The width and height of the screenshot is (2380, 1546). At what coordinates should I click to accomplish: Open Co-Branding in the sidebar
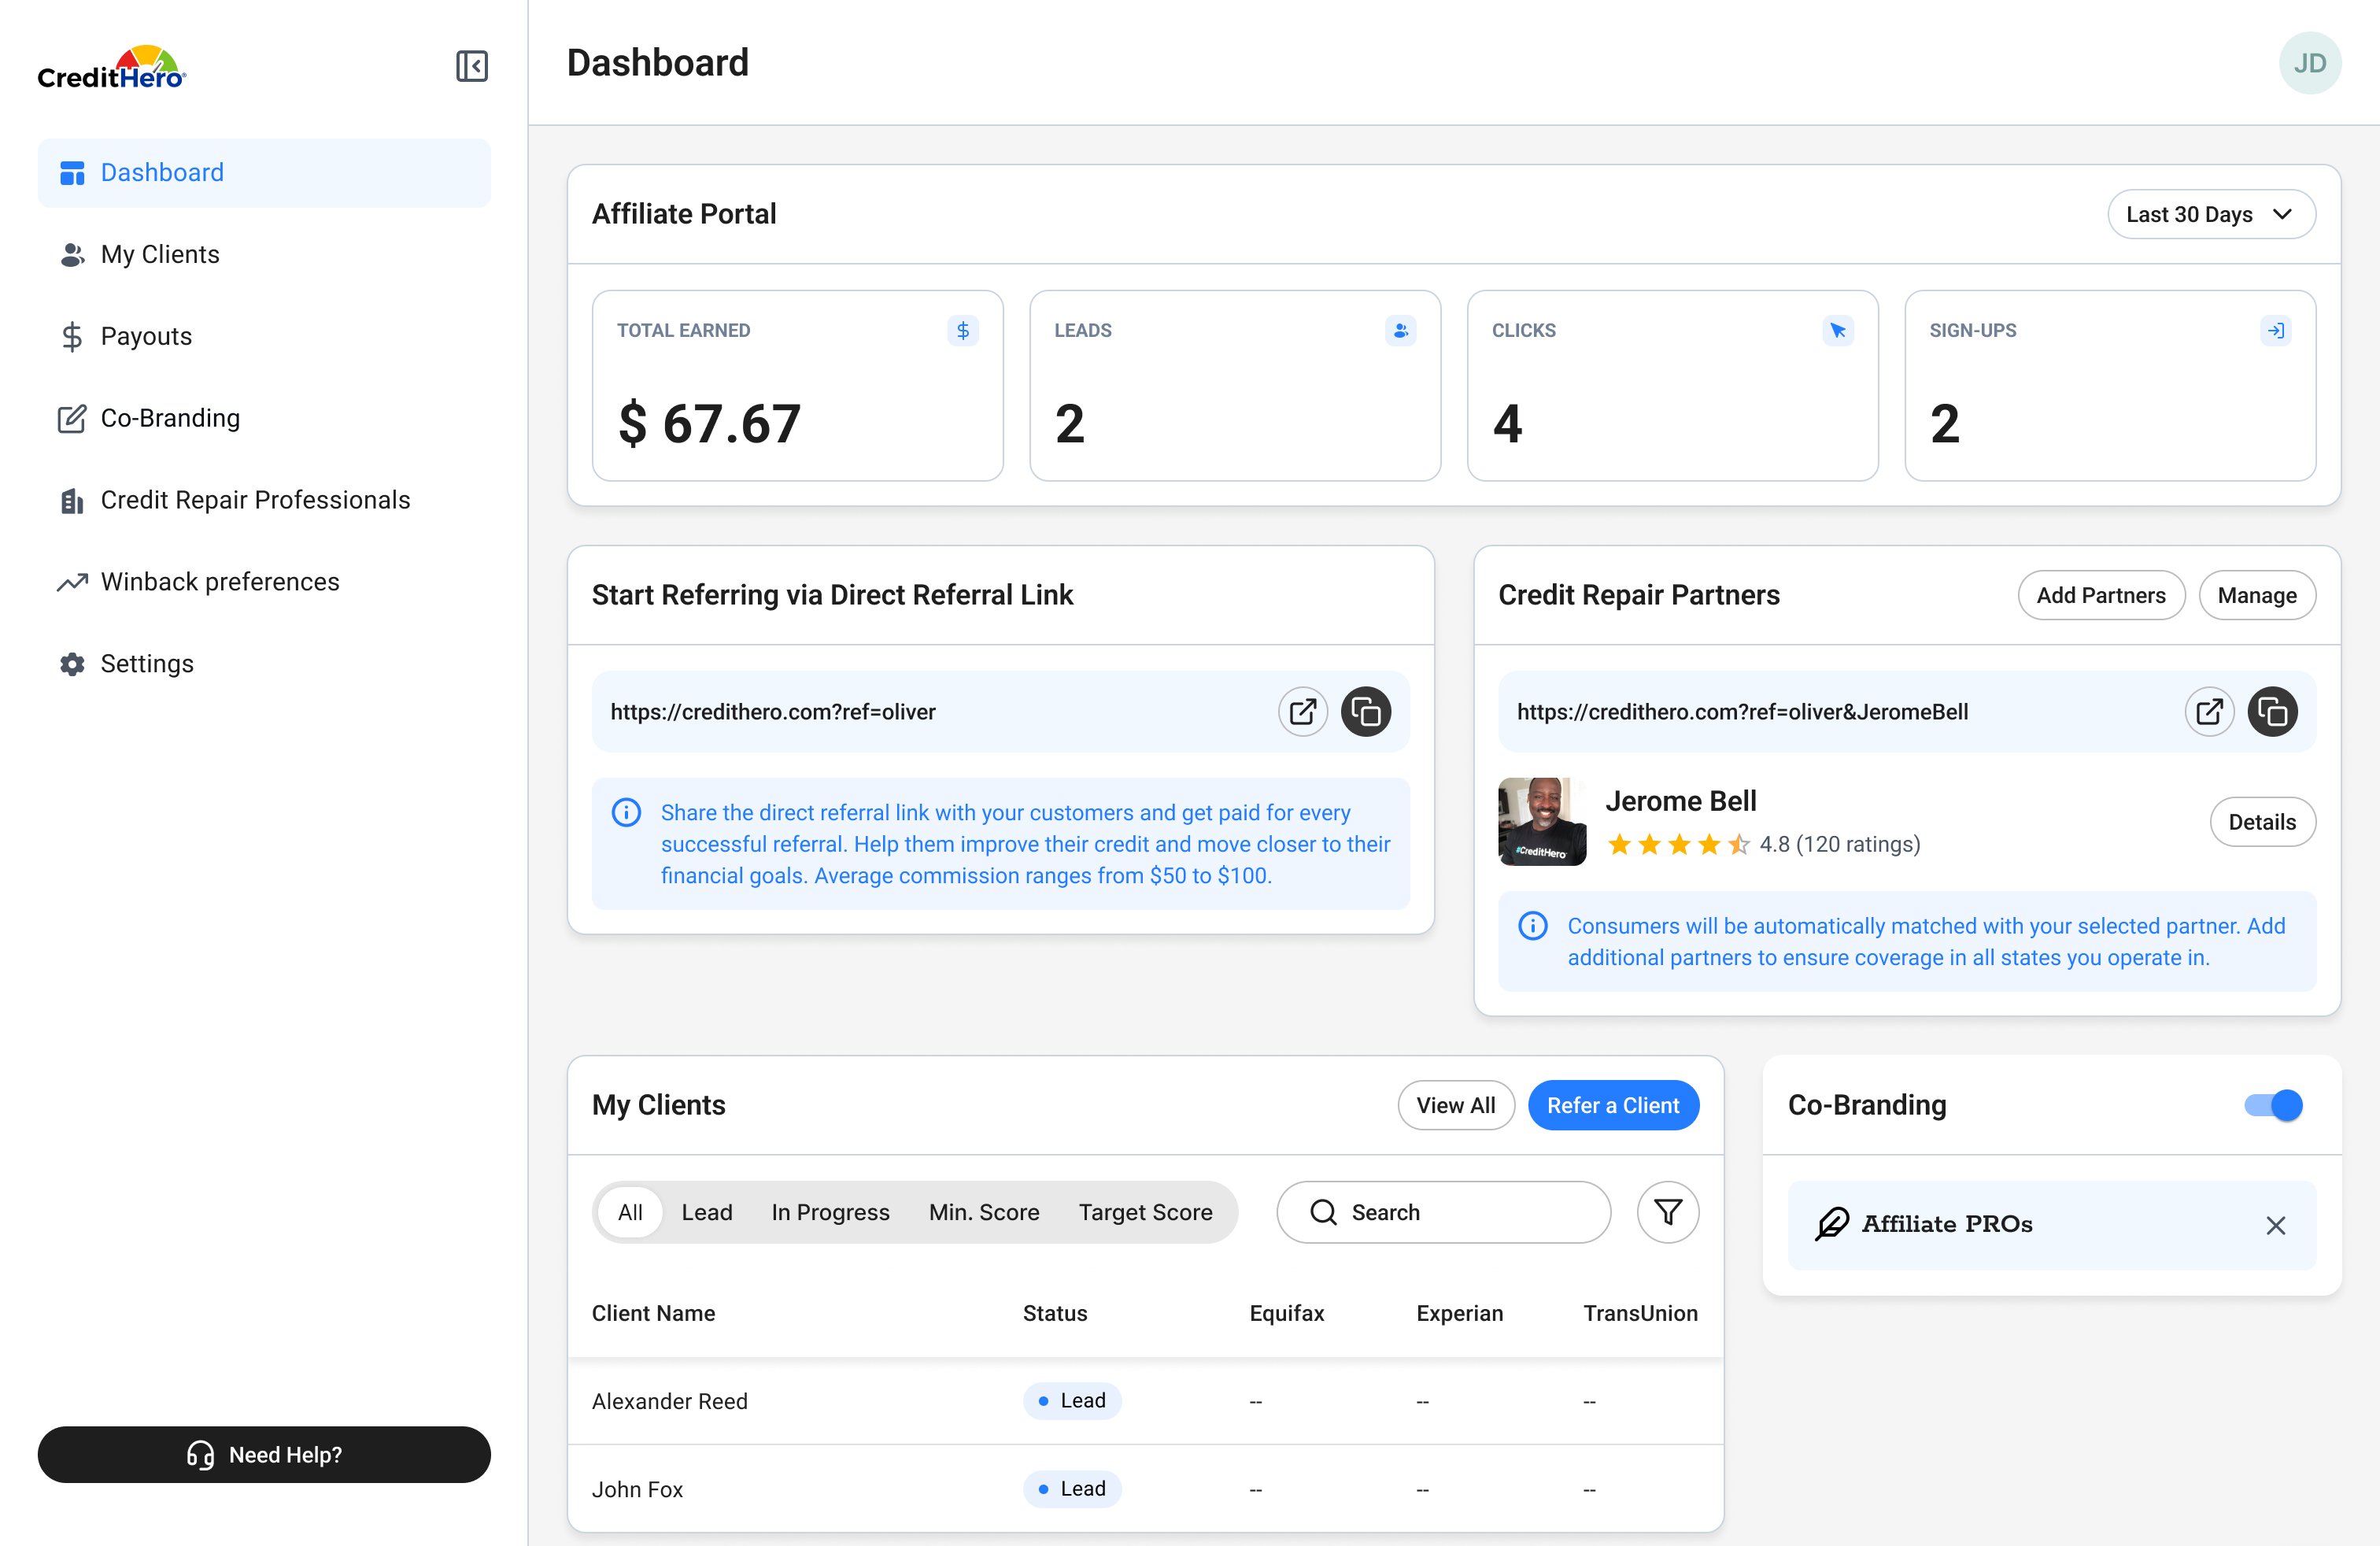click(x=264, y=418)
